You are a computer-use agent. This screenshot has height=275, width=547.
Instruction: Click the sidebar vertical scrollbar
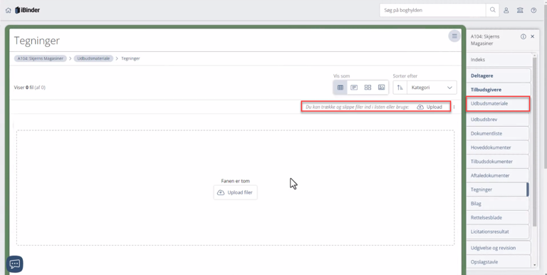point(535,141)
